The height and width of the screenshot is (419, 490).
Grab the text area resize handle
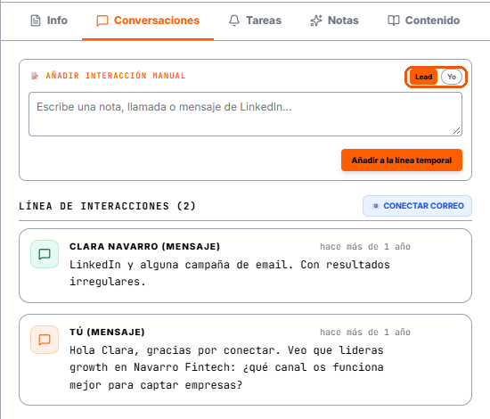click(x=456, y=131)
